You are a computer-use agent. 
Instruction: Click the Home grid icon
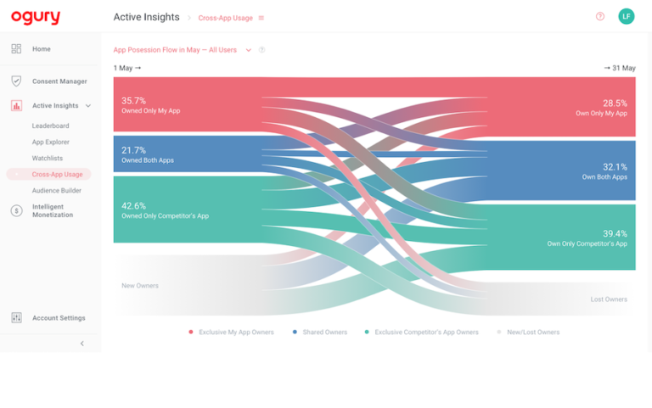coord(16,49)
